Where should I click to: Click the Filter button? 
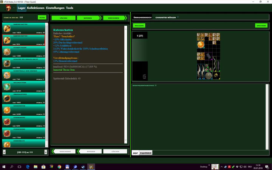coord(42,17)
